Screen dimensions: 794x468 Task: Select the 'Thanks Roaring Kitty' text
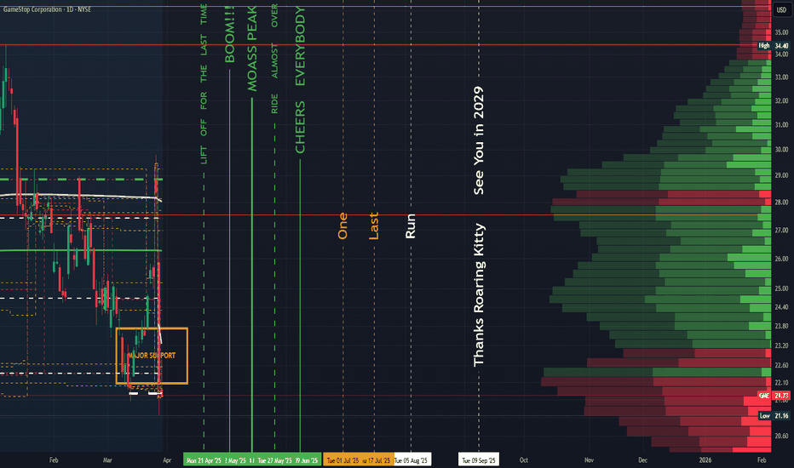click(x=479, y=295)
